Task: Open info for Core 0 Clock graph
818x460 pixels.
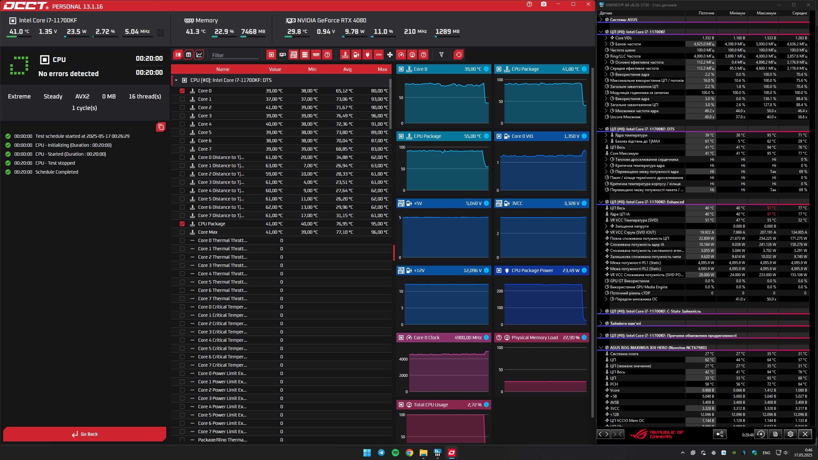Action: (x=486, y=338)
